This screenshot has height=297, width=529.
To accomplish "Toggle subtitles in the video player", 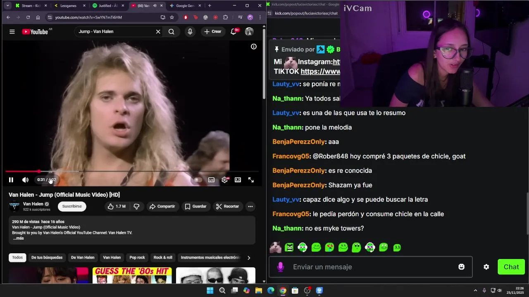I will [211, 180].
